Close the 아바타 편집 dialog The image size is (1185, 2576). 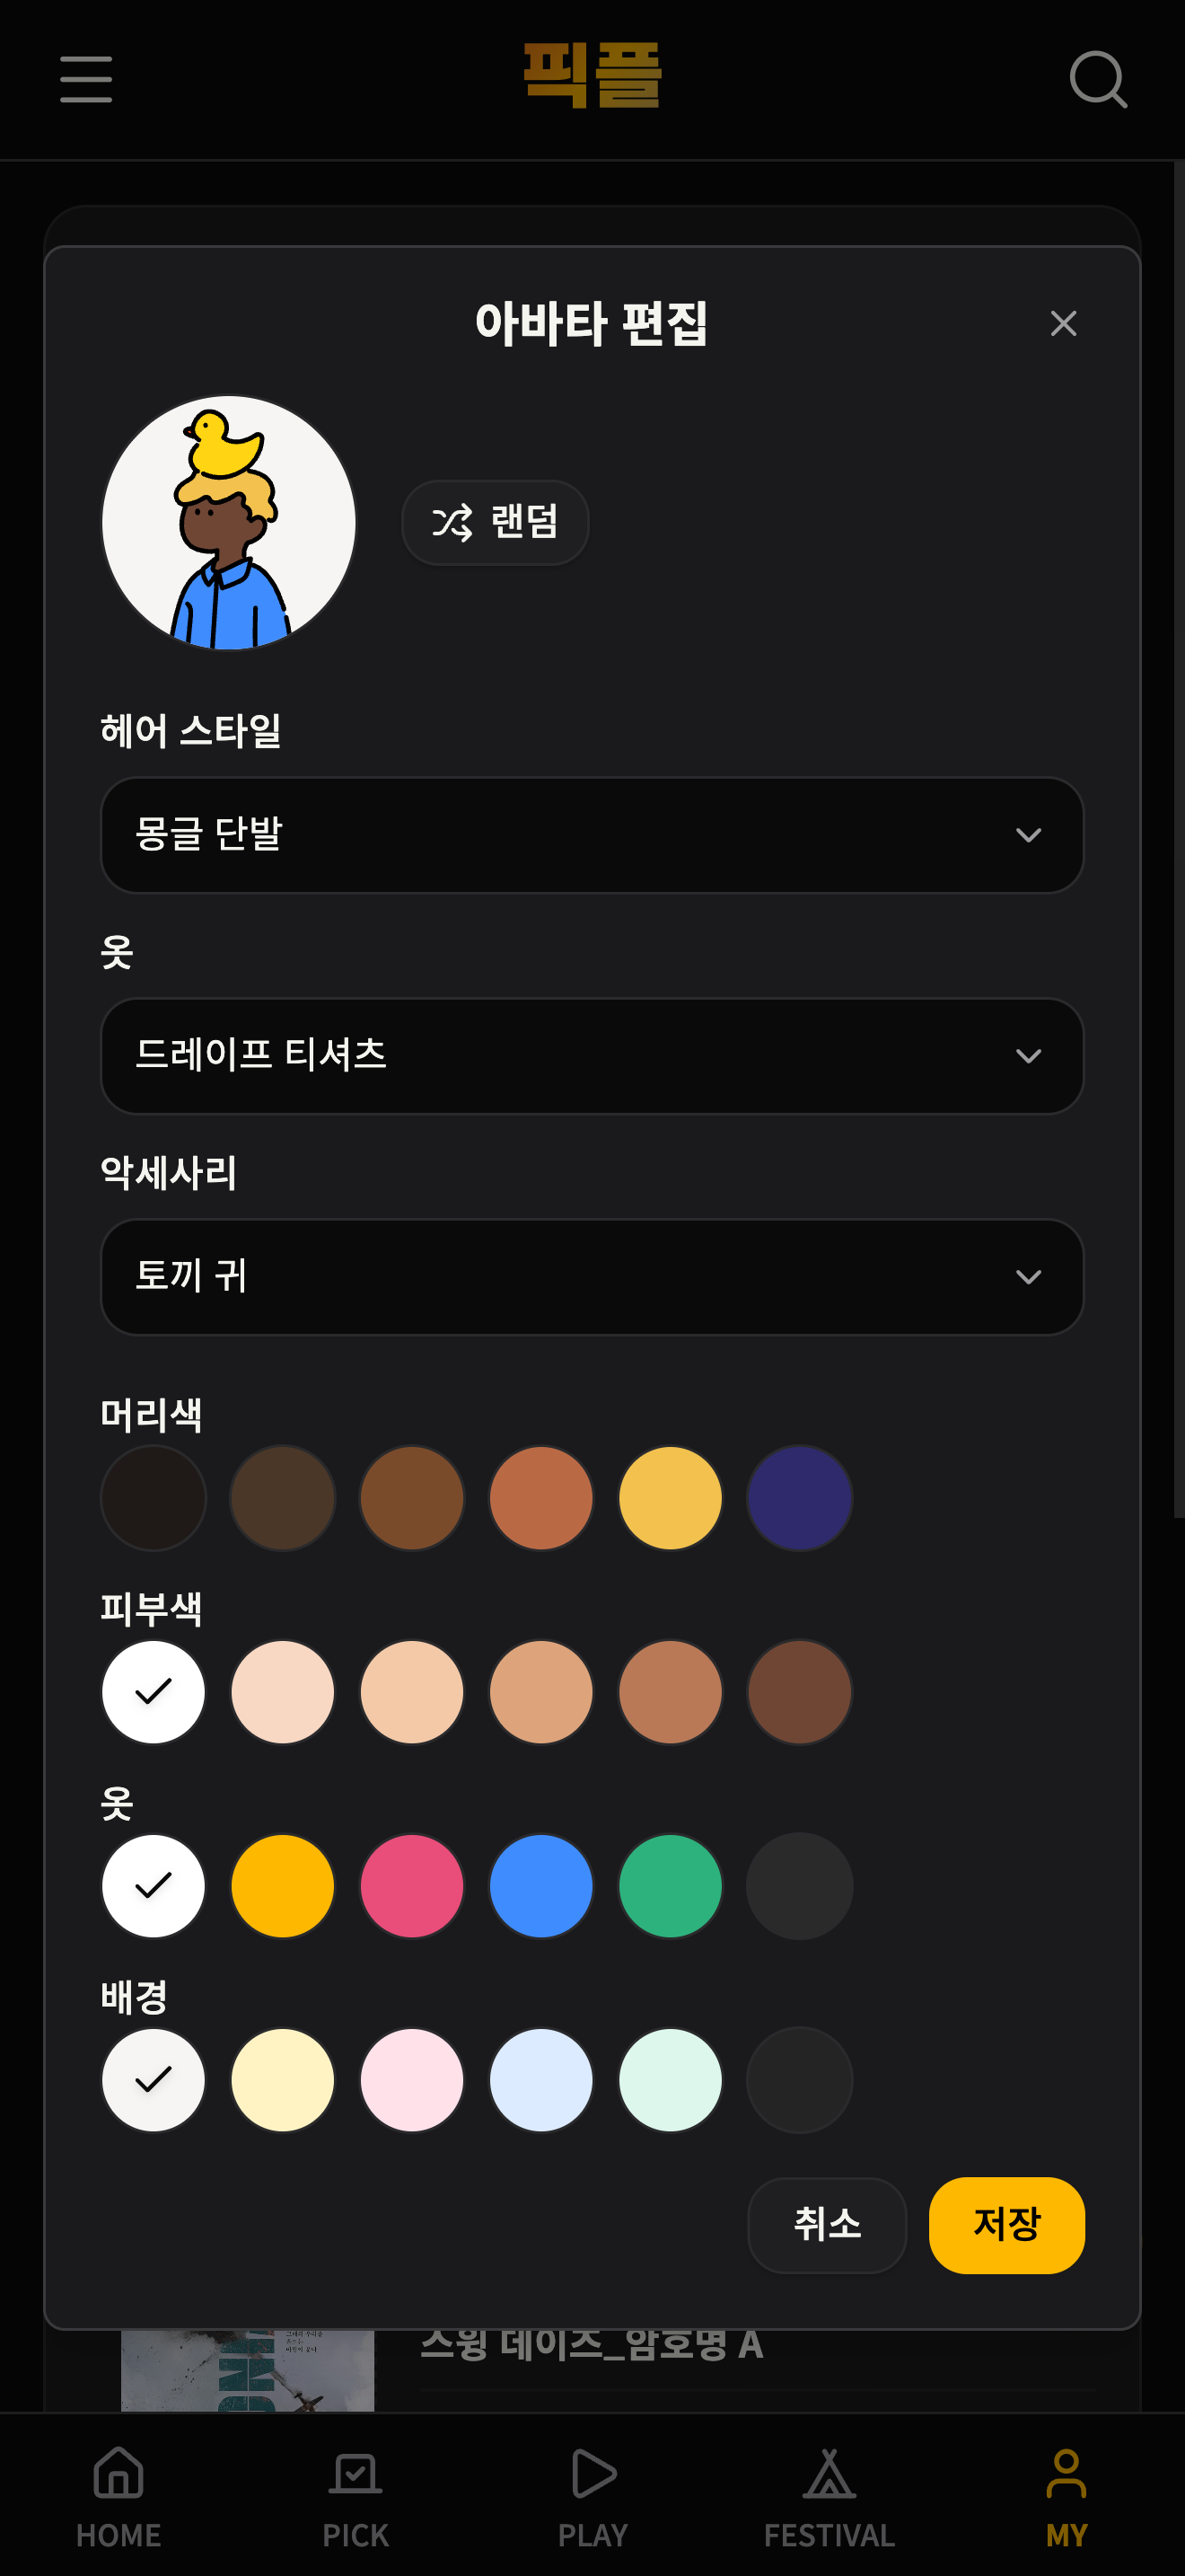[x=1063, y=323]
